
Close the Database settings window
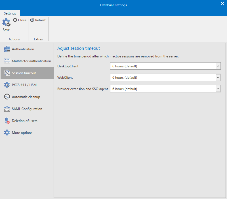tap(222, 3)
